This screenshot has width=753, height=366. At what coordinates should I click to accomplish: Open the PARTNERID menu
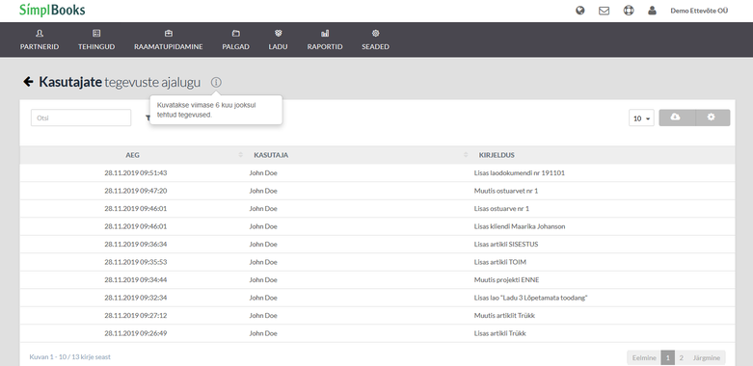pyautogui.click(x=40, y=39)
